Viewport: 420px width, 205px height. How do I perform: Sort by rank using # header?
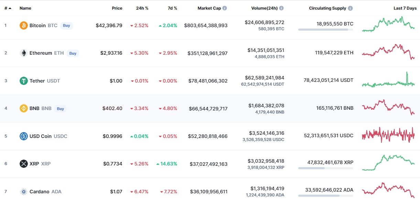(x=8, y=8)
